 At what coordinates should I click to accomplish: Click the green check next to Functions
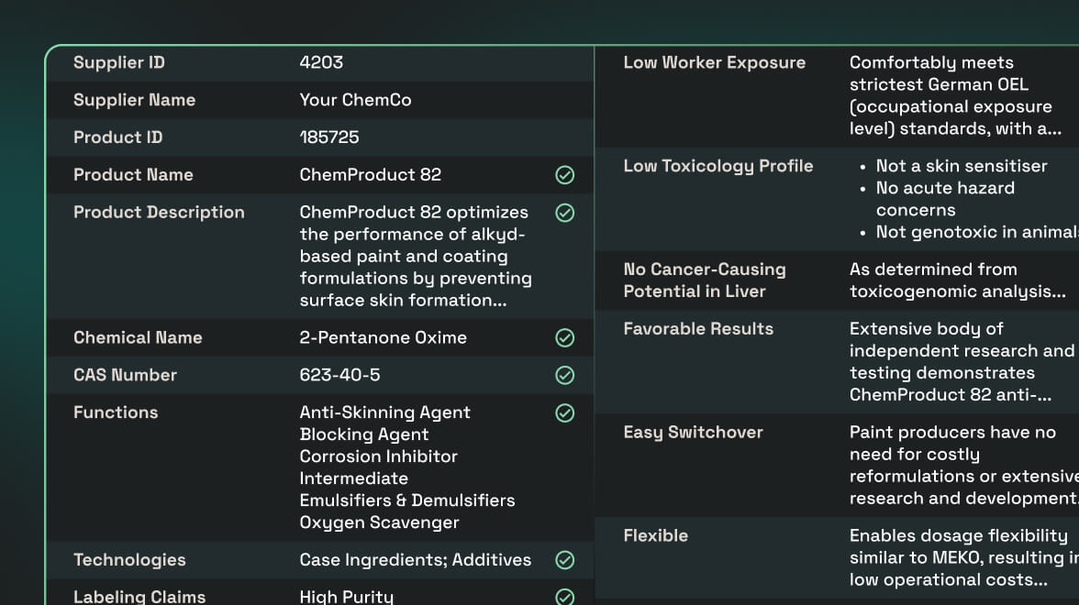coord(565,413)
